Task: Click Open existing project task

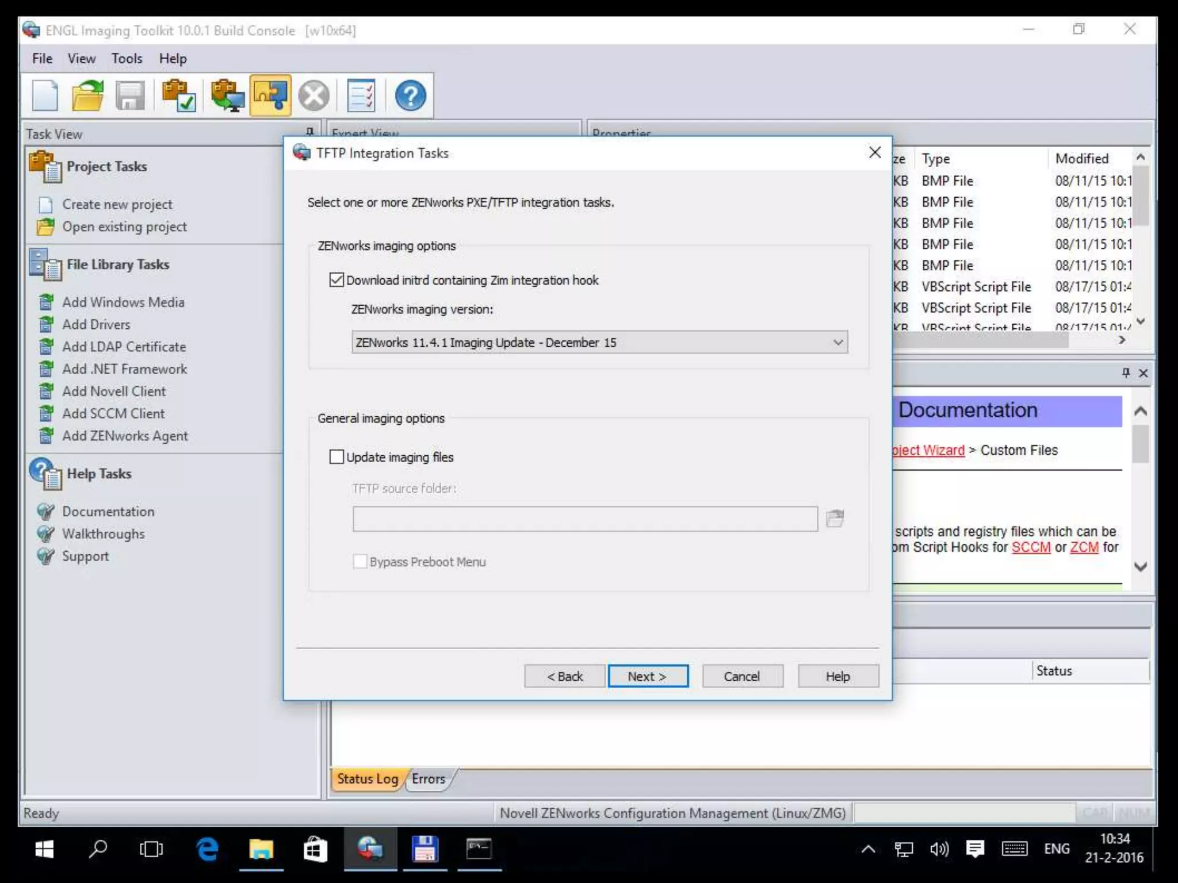Action: (124, 227)
